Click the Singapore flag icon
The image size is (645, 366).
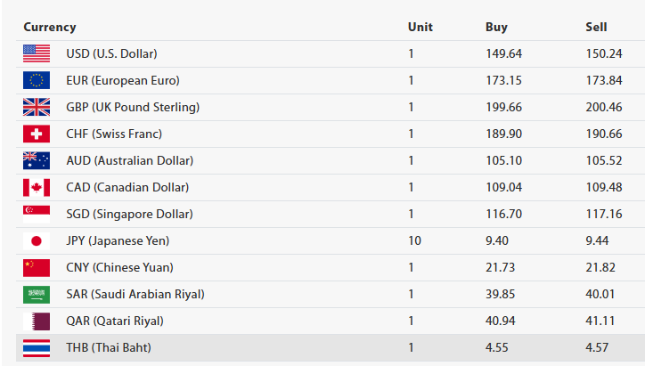click(x=37, y=213)
